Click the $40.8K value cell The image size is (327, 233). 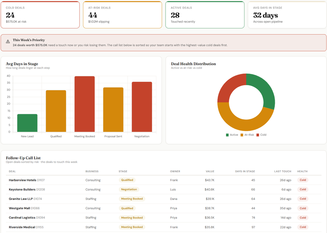(x=209, y=189)
